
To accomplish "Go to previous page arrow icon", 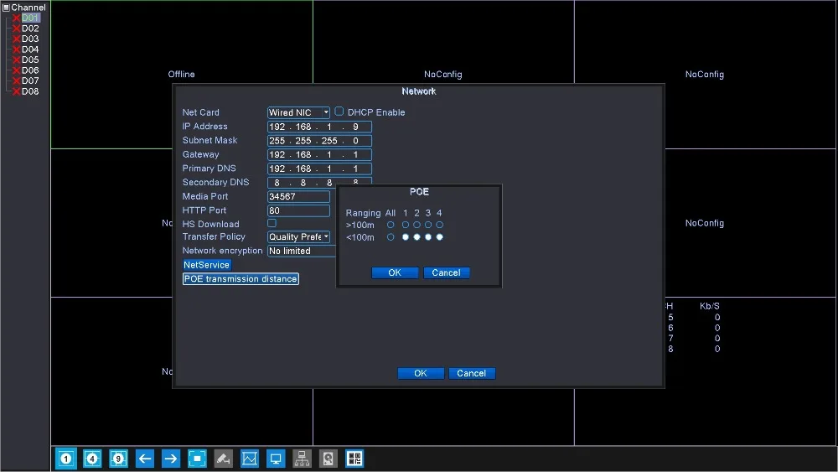I will click(x=145, y=459).
